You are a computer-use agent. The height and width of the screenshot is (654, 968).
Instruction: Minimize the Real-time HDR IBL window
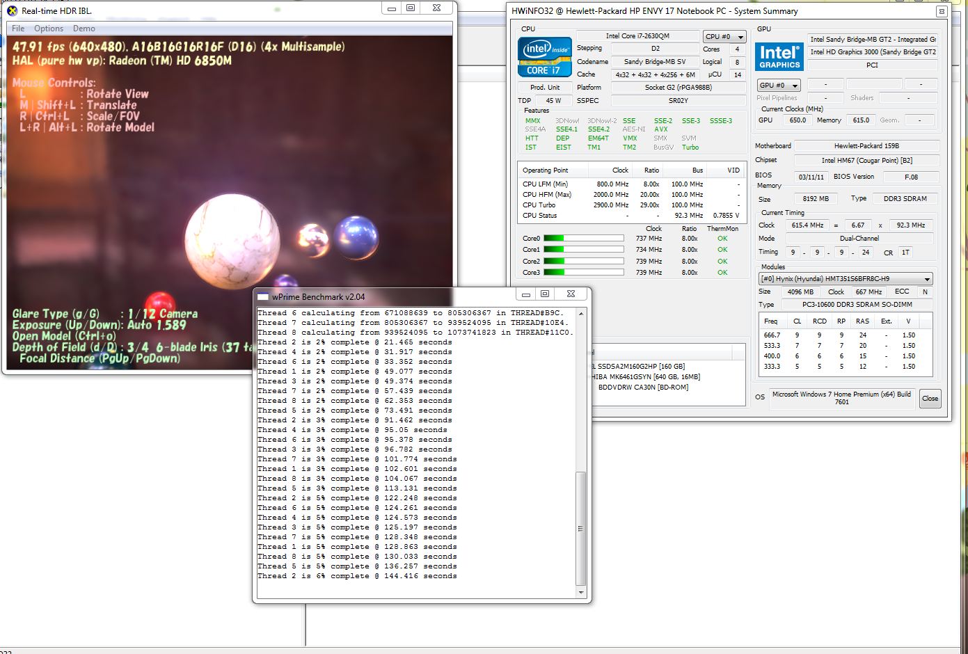click(x=392, y=8)
